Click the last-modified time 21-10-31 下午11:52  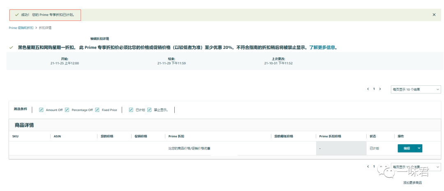[x=278, y=63]
